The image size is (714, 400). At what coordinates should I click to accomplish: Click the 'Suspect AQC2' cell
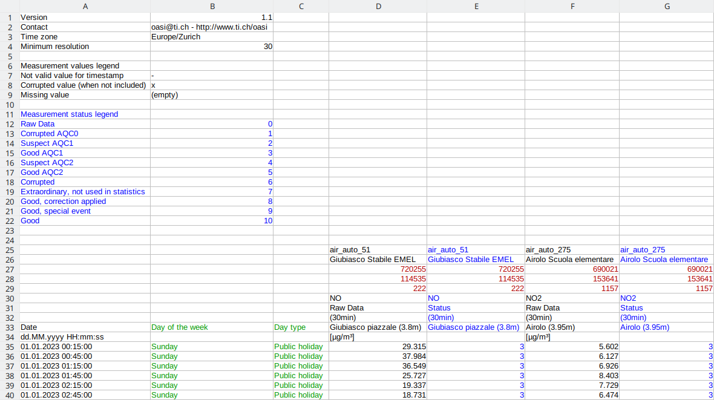click(85, 163)
